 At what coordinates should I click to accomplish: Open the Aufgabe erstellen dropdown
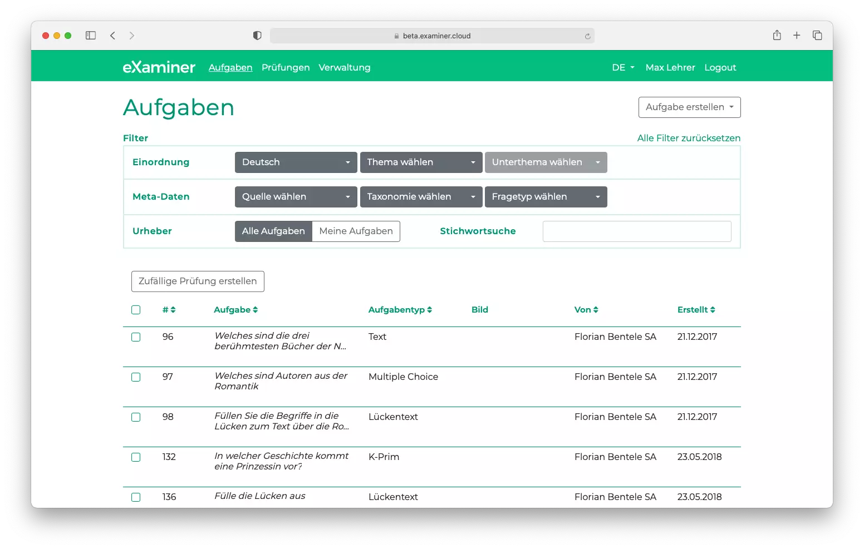[689, 107]
